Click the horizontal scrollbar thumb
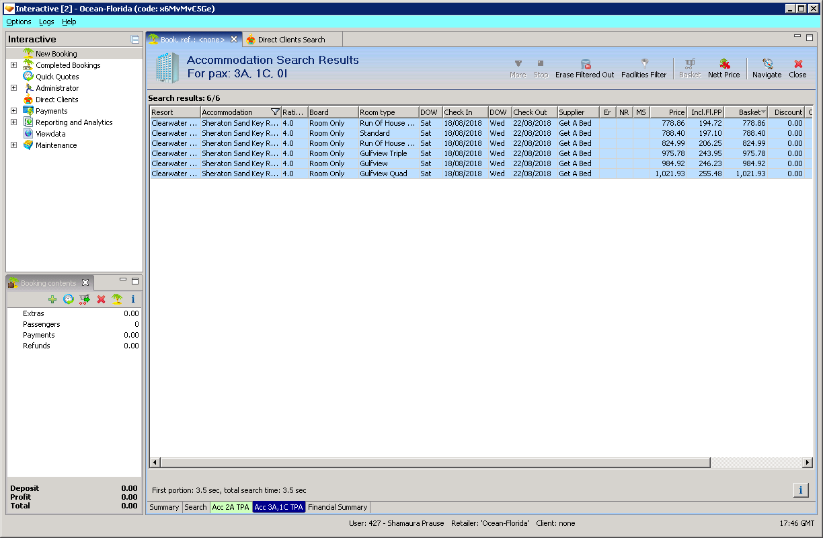Screen dimensions: 823x538 (436, 463)
